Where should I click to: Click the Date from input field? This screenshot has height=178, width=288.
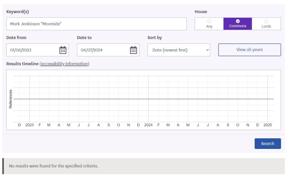coord(32,50)
